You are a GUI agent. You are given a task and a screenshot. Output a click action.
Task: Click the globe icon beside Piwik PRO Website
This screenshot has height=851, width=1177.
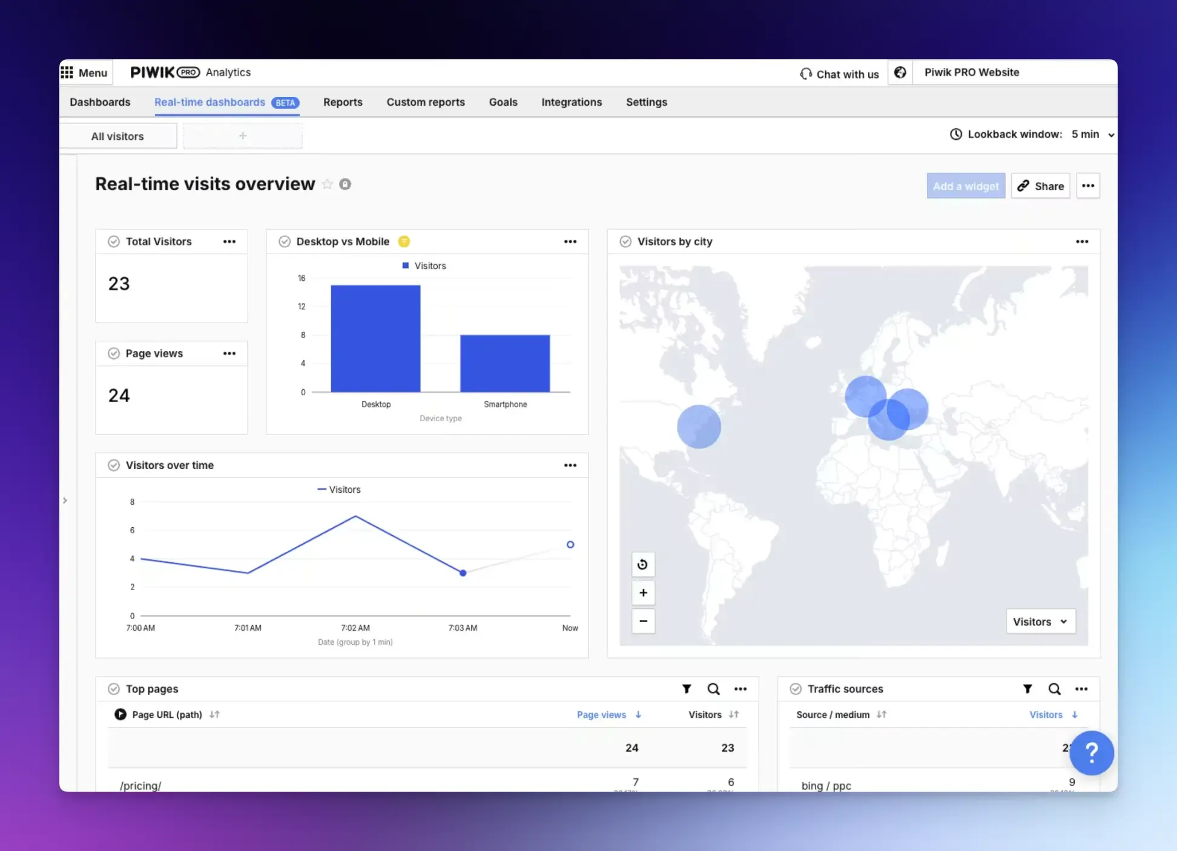[x=900, y=73]
